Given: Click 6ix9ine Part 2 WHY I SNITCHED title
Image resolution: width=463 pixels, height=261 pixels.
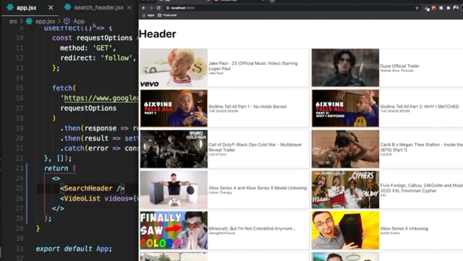Looking at the screenshot, I should click(x=420, y=107).
